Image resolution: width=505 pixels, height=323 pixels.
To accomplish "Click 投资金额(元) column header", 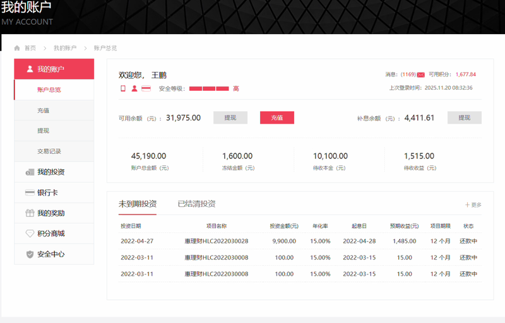I will [284, 226].
